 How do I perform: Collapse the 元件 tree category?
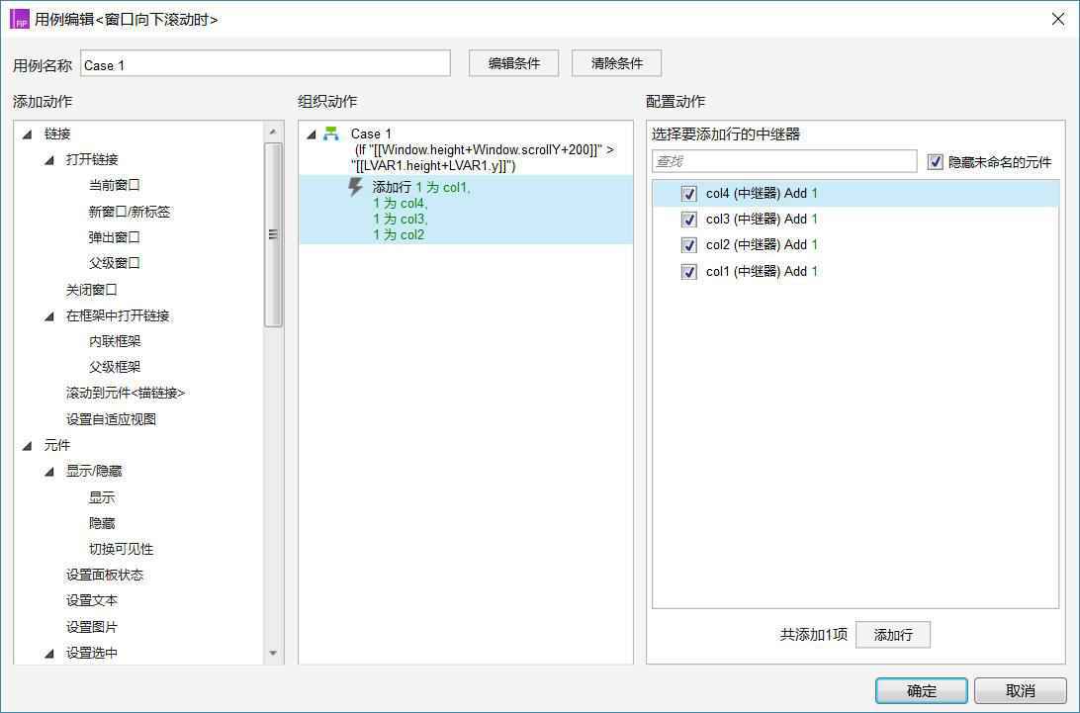pyautogui.click(x=28, y=446)
